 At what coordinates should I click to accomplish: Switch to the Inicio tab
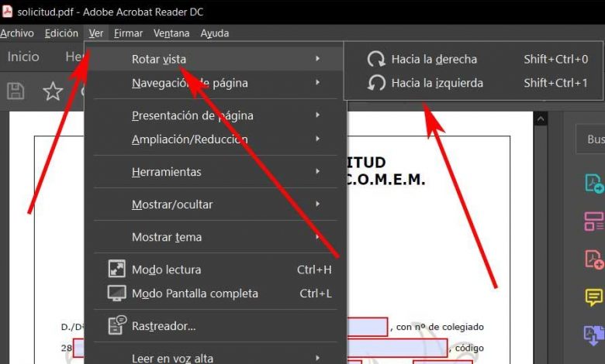click(23, 57)
